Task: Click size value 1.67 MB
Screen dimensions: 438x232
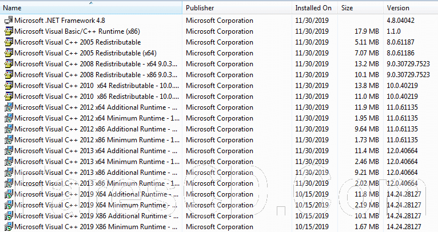Action: (367, 227)
